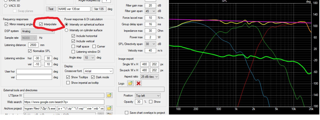Enable Save chart overlays to project
This screenshot has width=320, height=120.
click(126, 113)
